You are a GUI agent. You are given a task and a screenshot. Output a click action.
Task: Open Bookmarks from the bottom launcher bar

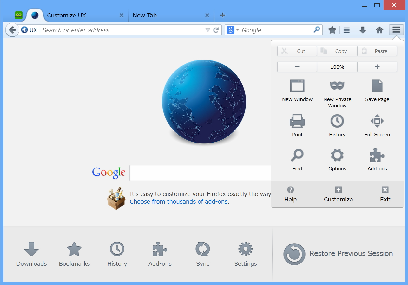(74, 254)
